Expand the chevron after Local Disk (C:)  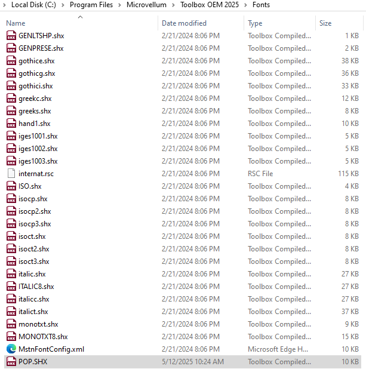coord(63,5)
